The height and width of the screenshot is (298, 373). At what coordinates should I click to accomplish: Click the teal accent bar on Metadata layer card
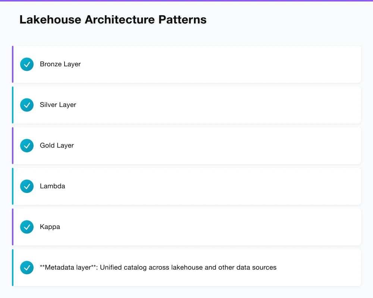pyautogui.click(x=13, y=267)
